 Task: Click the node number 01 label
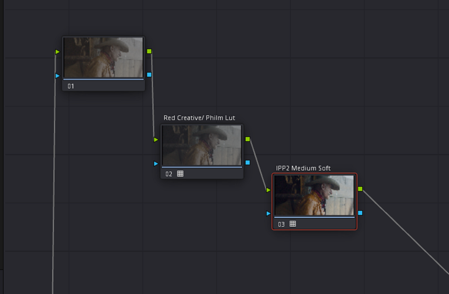(71, 86)
